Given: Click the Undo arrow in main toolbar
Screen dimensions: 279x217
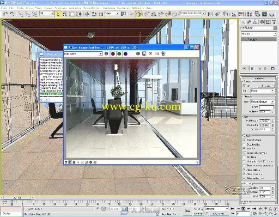Looking at the screenshot, I should tap(5, 14).
